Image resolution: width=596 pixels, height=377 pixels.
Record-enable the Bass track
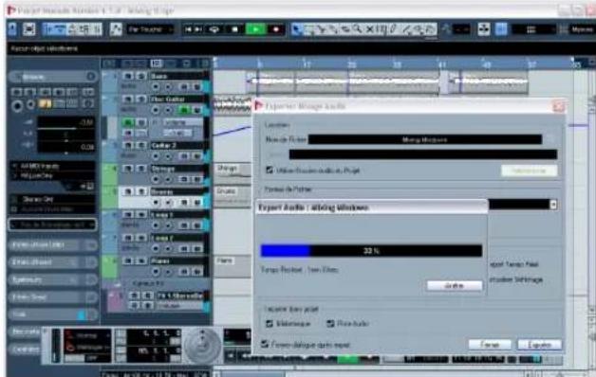point(156,87)
